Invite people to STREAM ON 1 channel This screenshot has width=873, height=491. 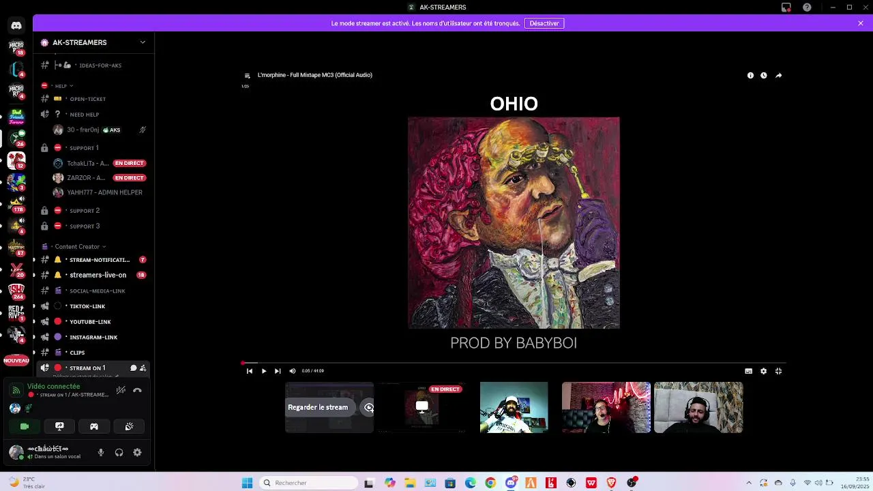pyautogui.click(x=143, y=368)
